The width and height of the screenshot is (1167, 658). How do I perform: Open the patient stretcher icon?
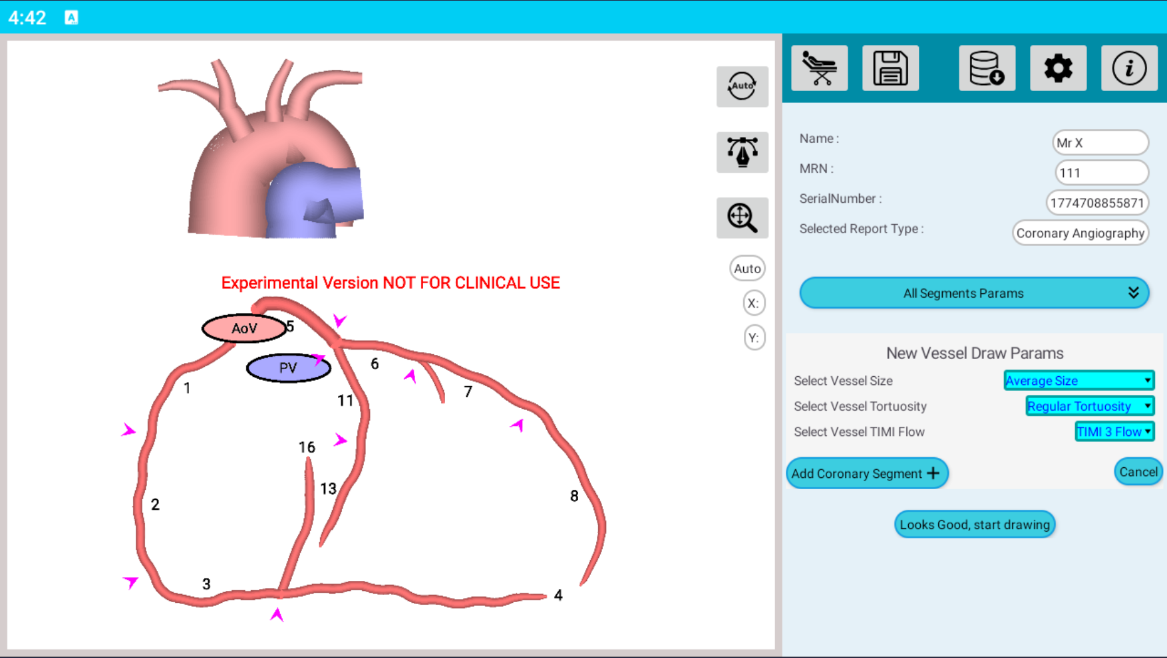(819, 68)
